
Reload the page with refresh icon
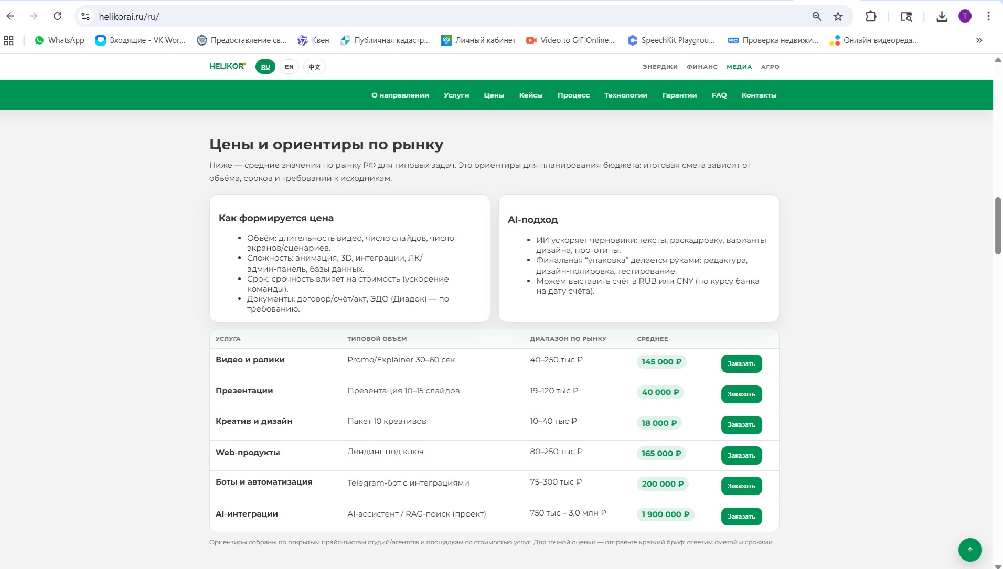pyautogui.click(x=58, y=16)
